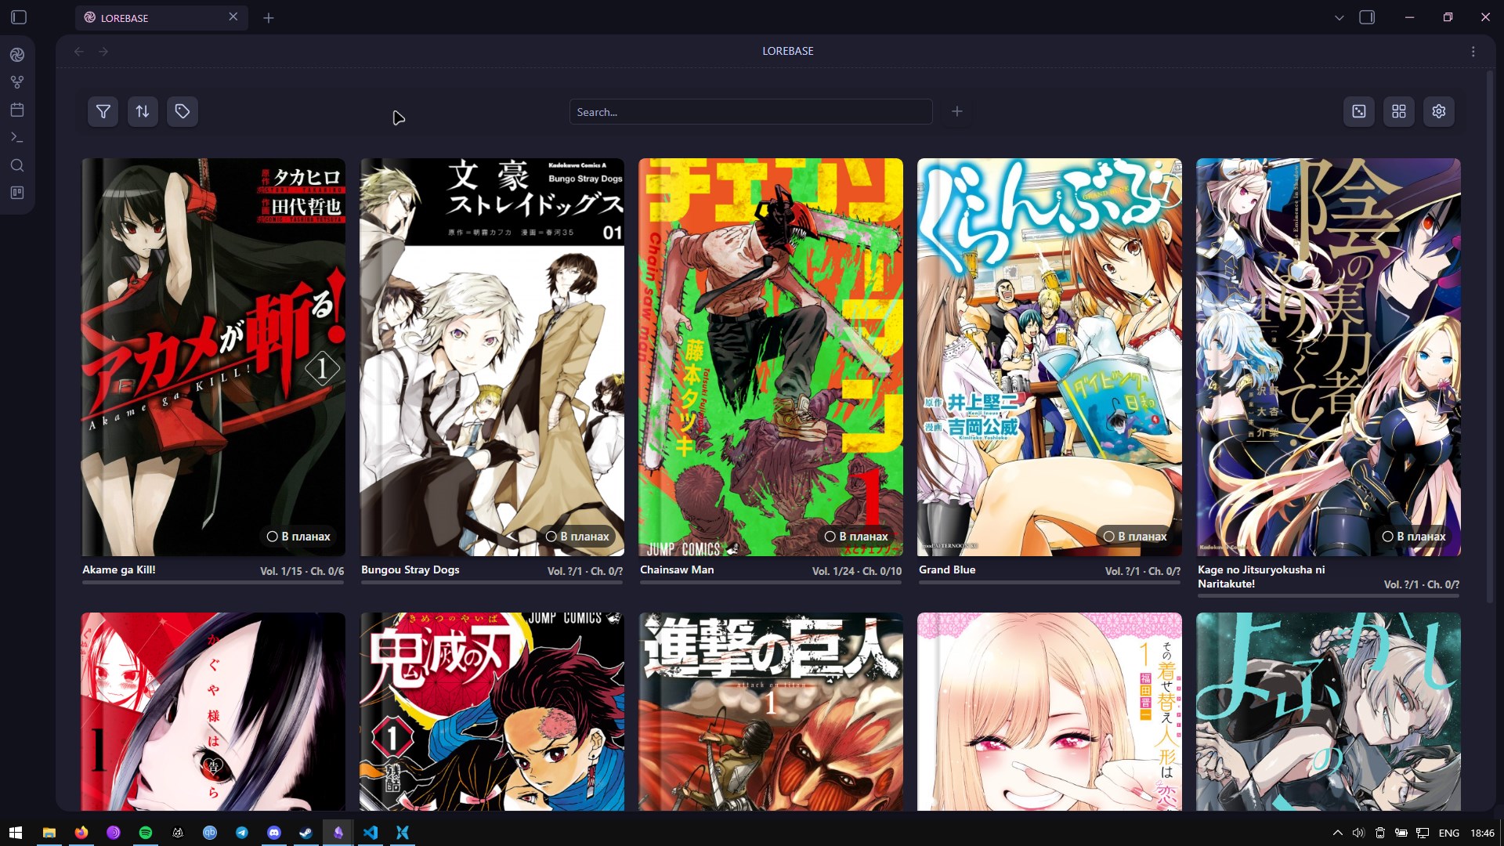Screen dimensions: 1504x846
Task: Change status badge on Kage no Jitsuryokusha
Action: click(1414, 537)
